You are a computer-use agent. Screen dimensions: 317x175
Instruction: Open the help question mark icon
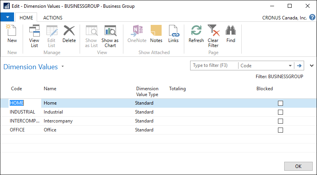312,17
